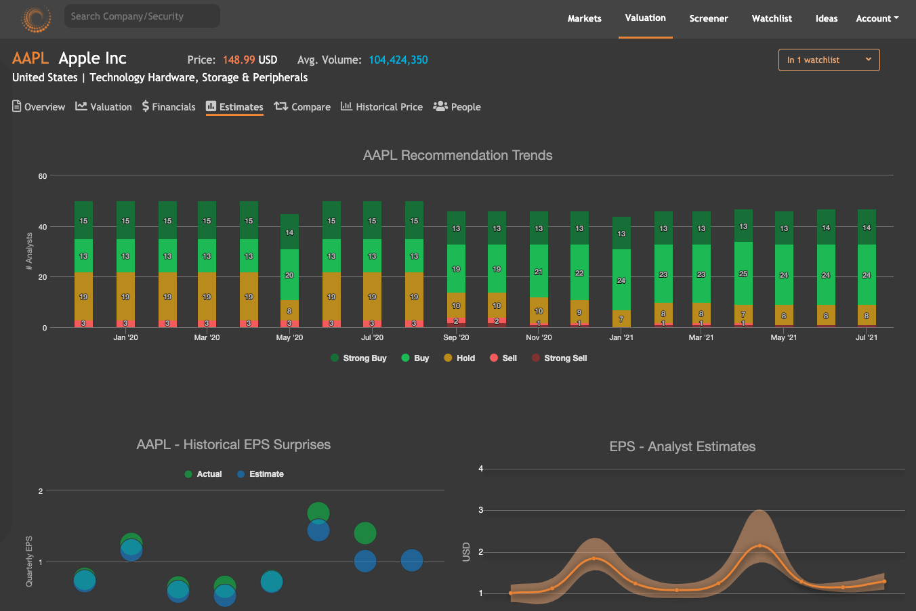Click the May '20 bar's Buy segment 20
Viewport: 916px width, 611px height.
pos(289,275)
